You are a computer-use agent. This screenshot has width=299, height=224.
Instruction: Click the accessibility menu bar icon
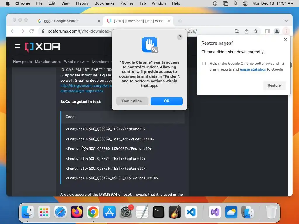coord(215,3)
